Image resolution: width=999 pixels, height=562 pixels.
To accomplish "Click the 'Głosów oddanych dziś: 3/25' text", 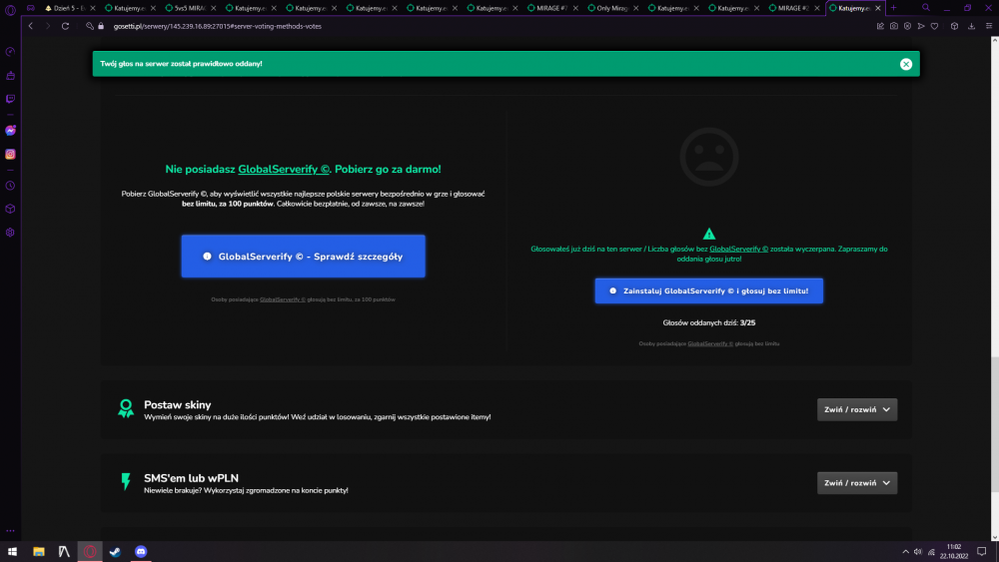I will point(708,322).
